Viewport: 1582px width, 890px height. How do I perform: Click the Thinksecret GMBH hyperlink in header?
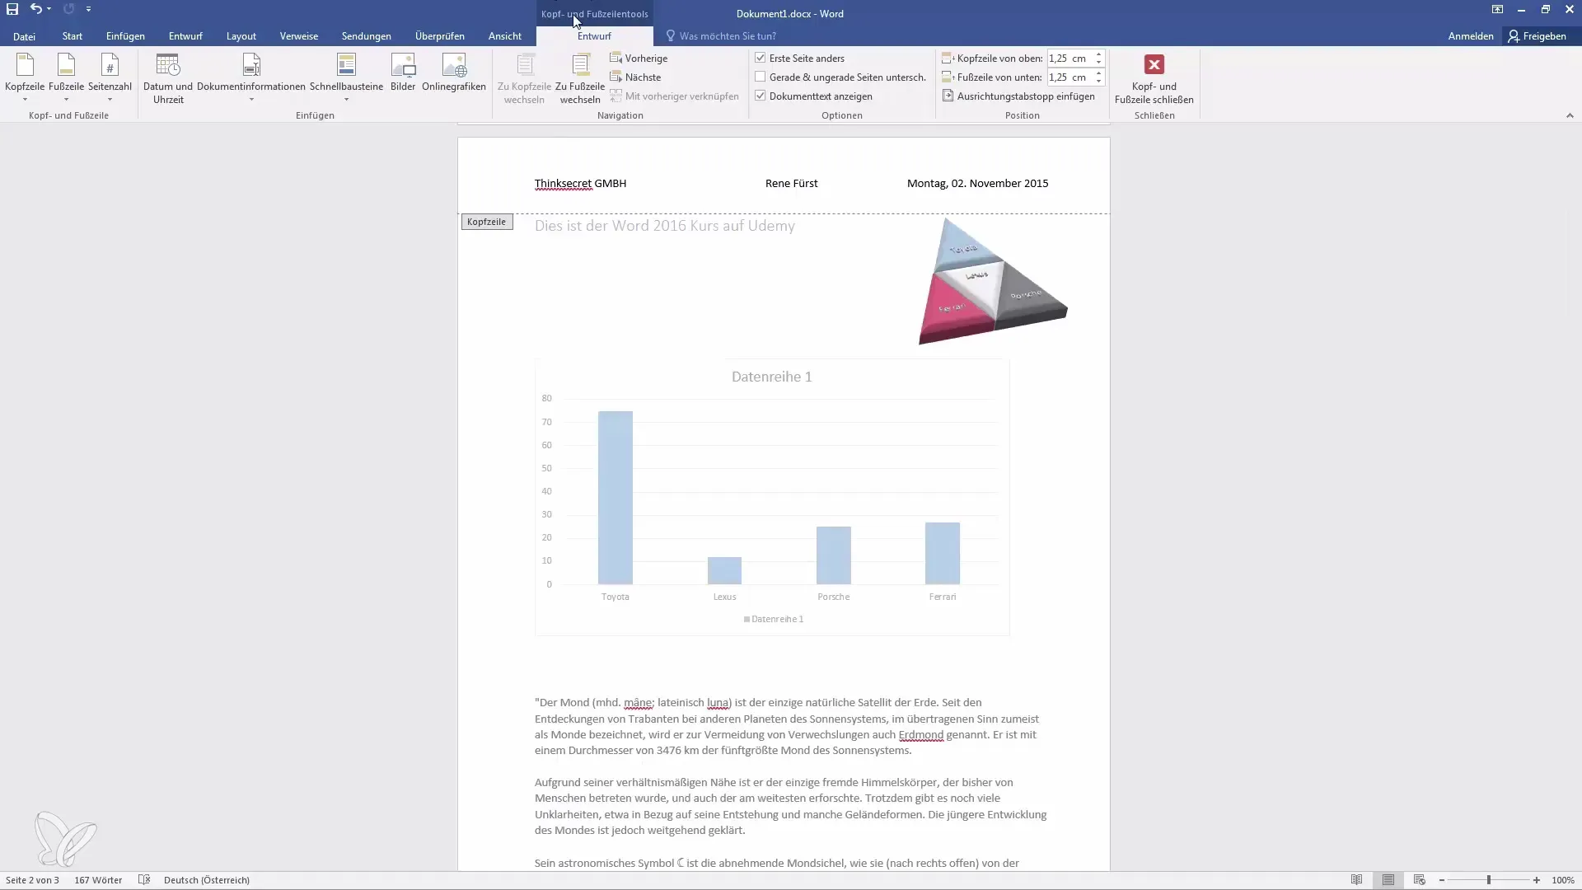[580, 183]
